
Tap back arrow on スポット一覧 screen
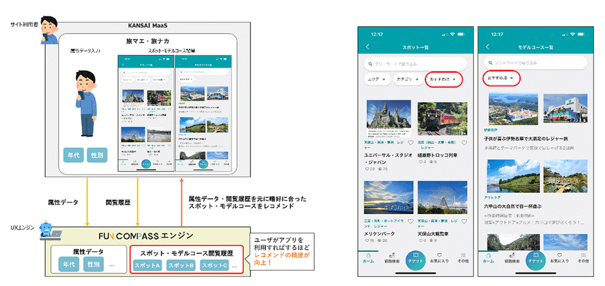[x=368, y=47]
